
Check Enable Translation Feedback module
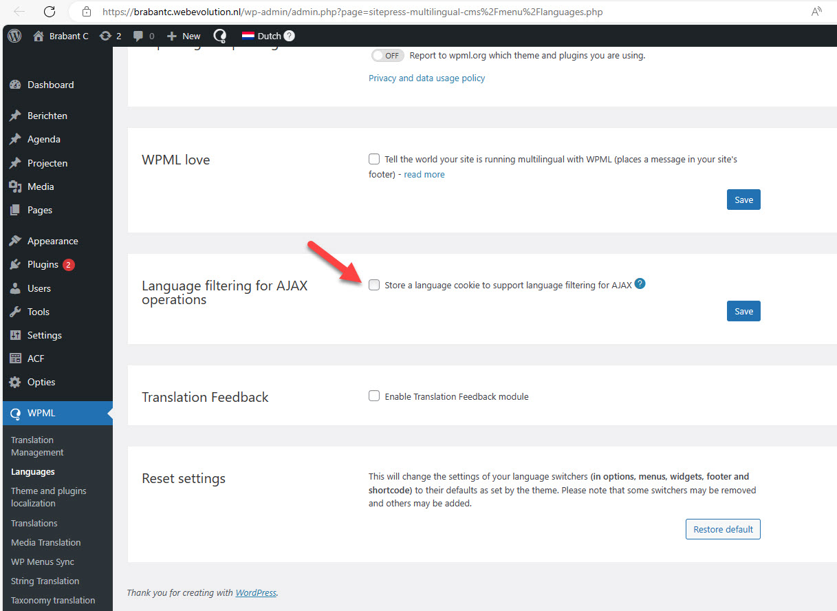374,396
